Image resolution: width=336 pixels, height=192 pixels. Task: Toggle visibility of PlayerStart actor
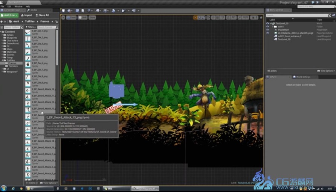tap(267, 30)
